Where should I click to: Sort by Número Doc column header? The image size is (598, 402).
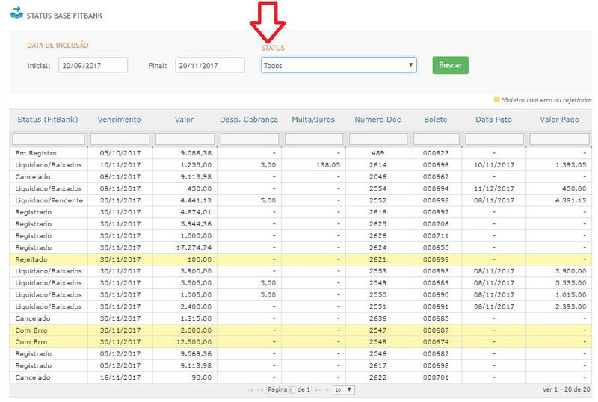pyautogui.click(x=377, y=119)
